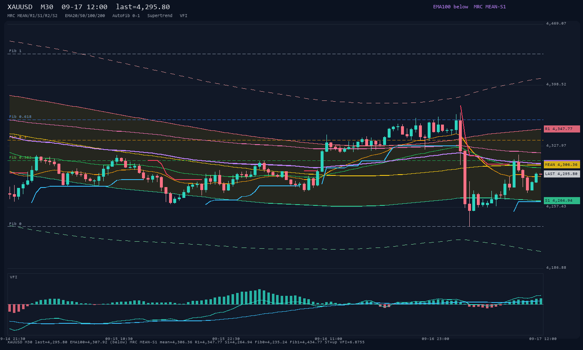Click the 4,327.97 price axis value

[556, 145]
